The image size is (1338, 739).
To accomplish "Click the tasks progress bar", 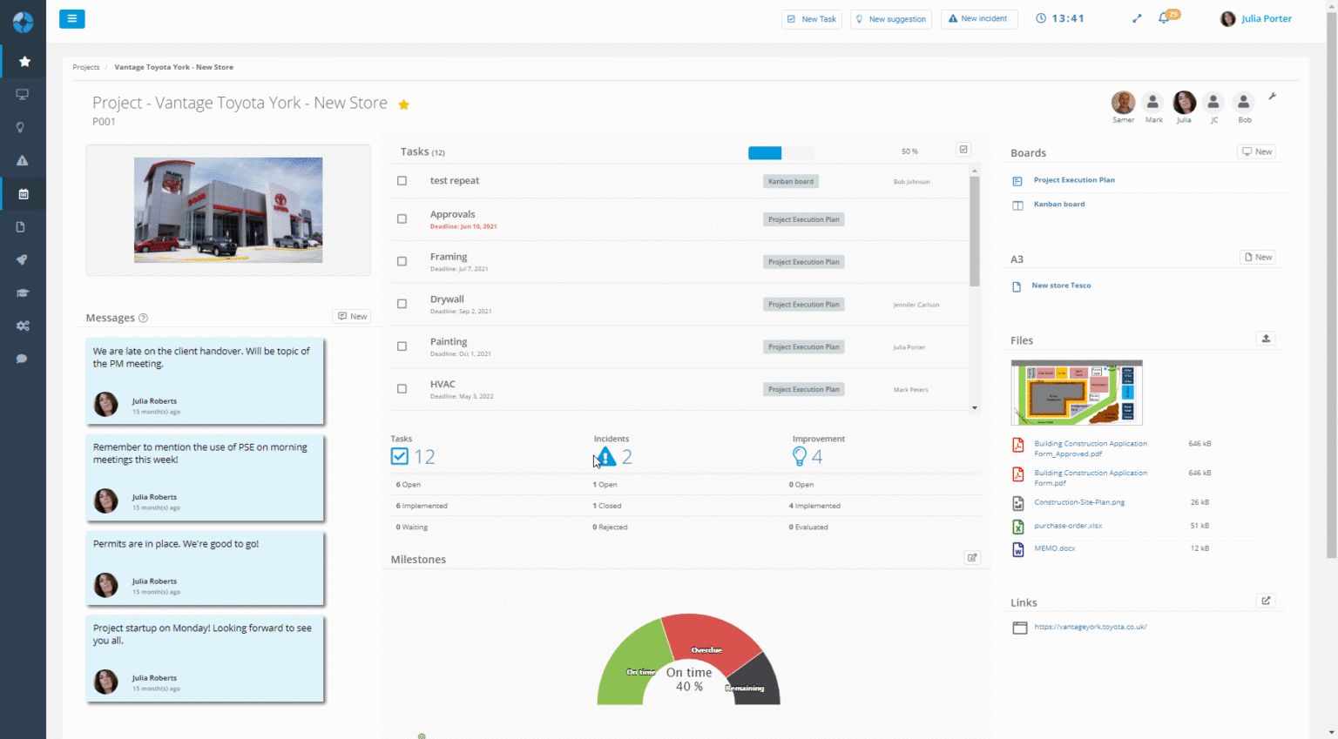I will pos(780,153).
